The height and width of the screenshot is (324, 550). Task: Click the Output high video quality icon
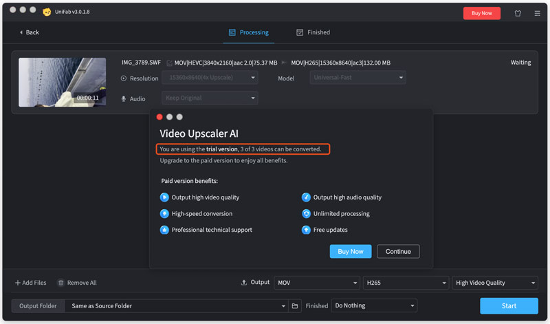click(x=164, y=197)
